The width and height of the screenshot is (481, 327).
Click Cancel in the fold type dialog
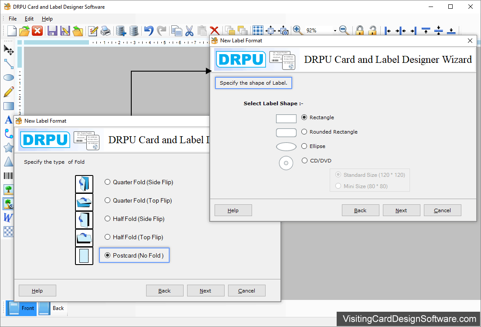[247, 291]
